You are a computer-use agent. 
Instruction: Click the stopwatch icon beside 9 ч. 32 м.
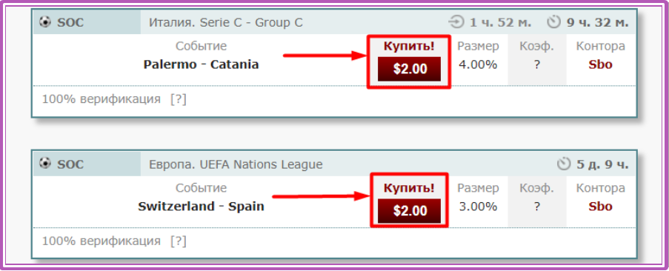554,21
